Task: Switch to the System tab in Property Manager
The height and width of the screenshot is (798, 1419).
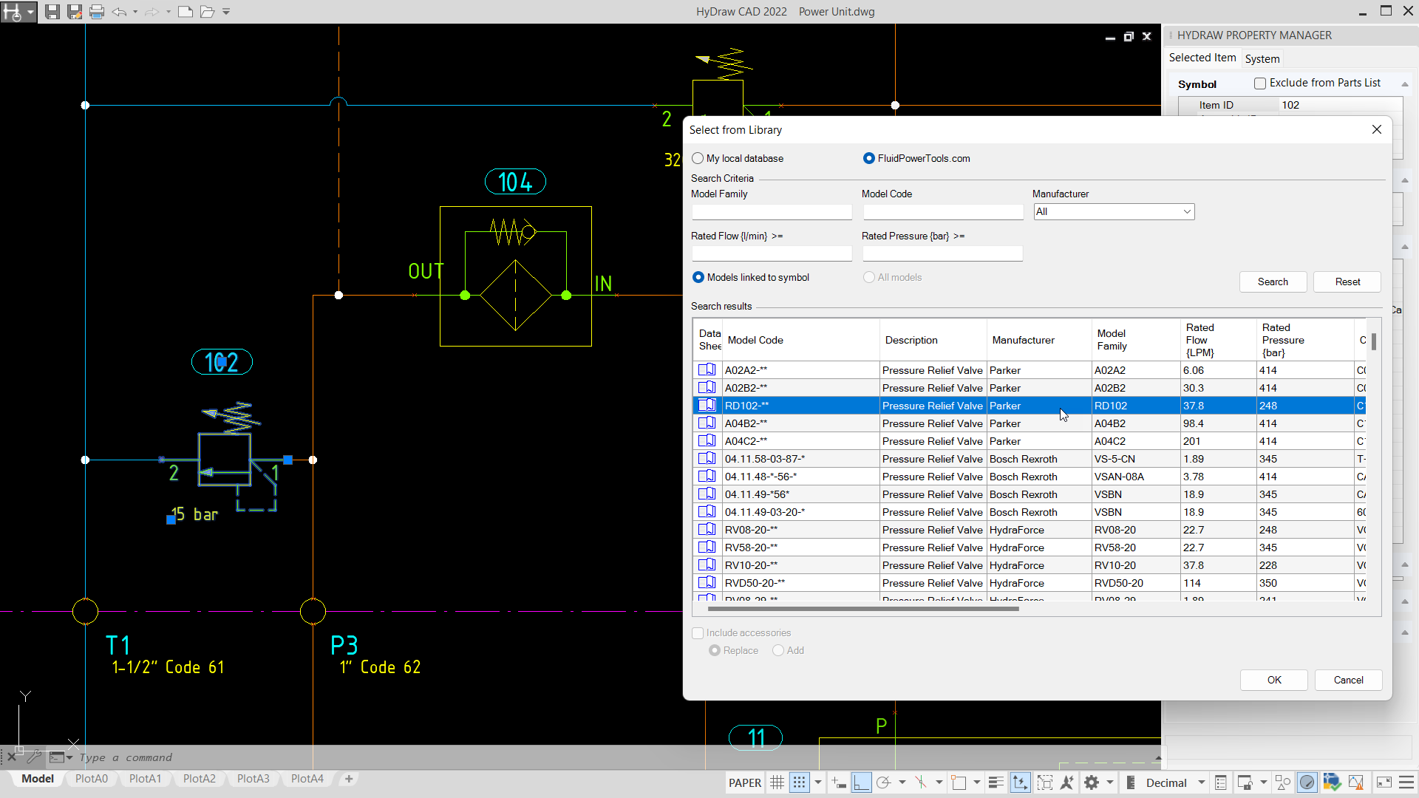Action: pyautogui.click(x=1262, y=59)
